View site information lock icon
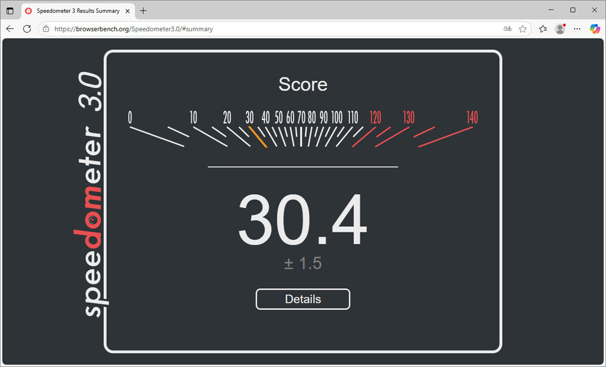This screenshot has width=606, height=367. pyautogui.click(x=46, y=29)
